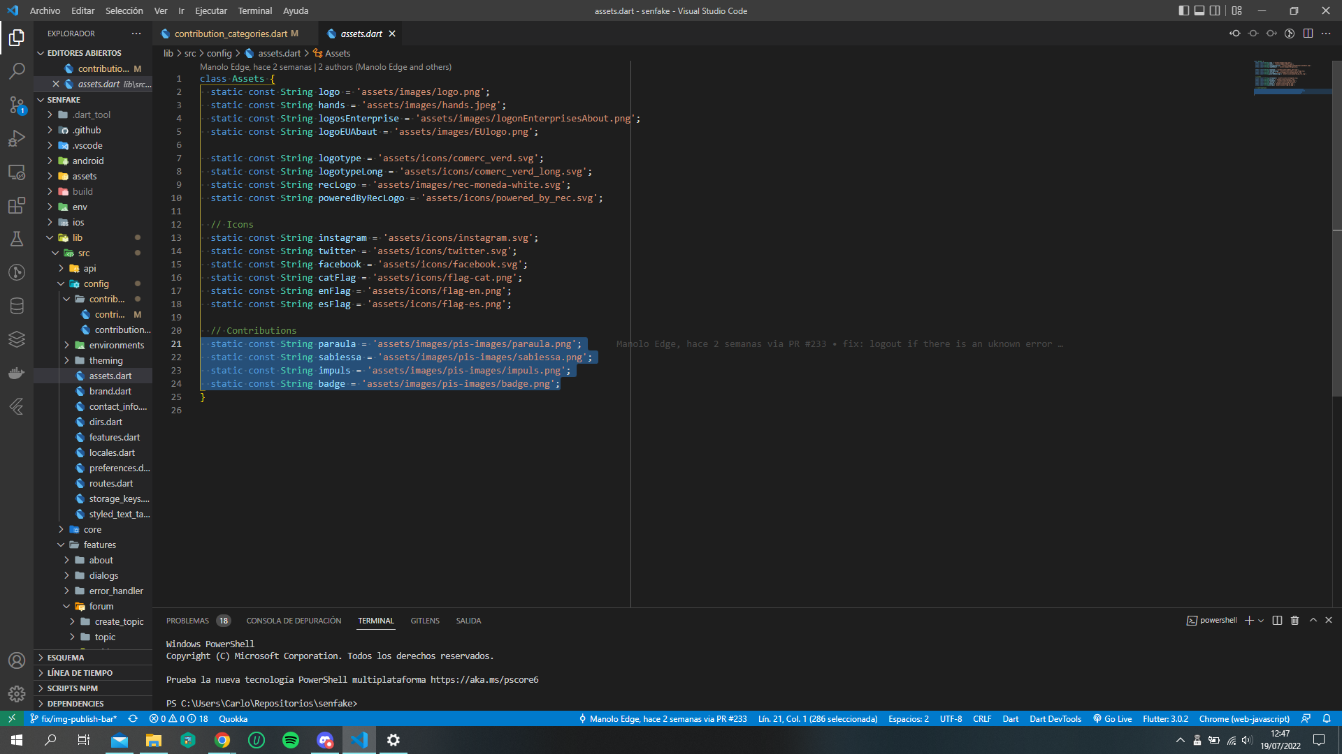Screen dimensions: 1342x754
Task: Create a new terminal with plus icon
Action: [1249, 620]
